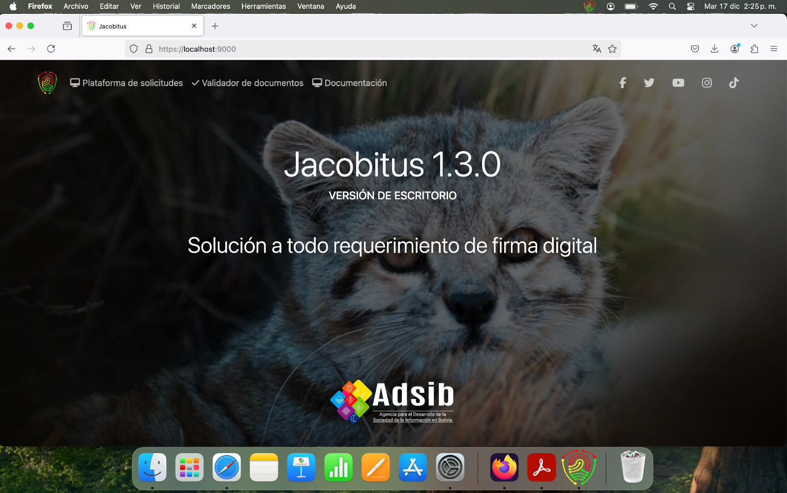The width and height of the screenshot is (787, 493).
Task: Open the Facebook social icon
Action: coord(623,83)
